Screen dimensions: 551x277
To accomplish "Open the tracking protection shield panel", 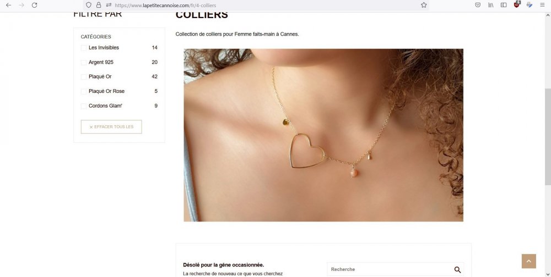I will point(89,5).
